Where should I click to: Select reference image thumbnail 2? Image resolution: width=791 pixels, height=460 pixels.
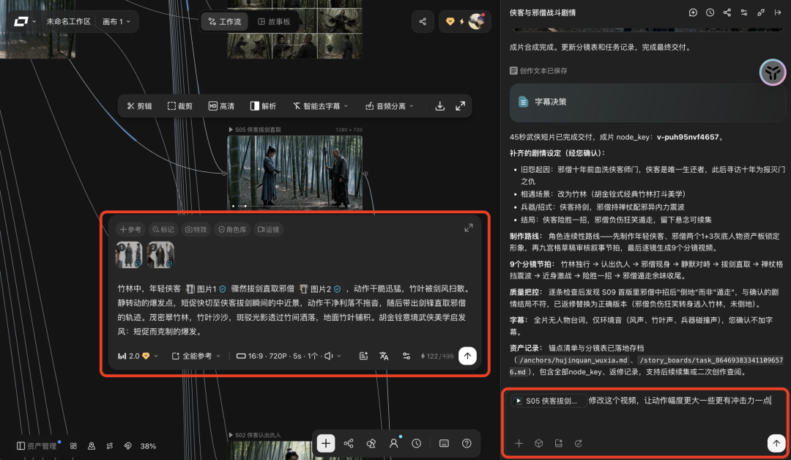[160, 255]
